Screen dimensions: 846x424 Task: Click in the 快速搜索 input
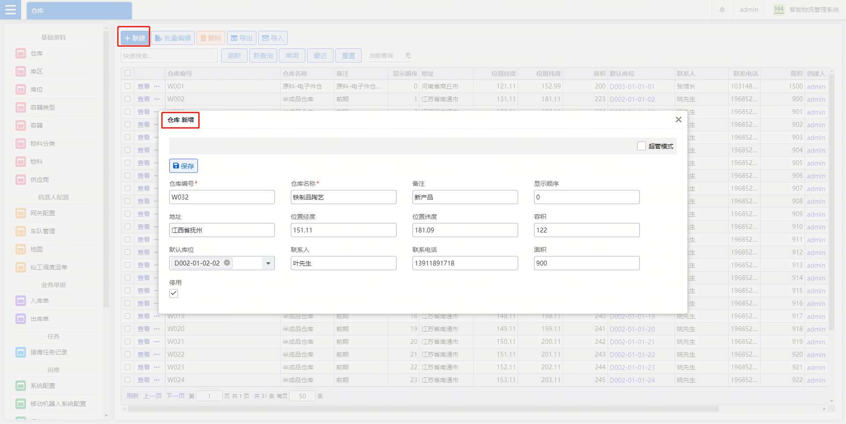click(169, 56)
